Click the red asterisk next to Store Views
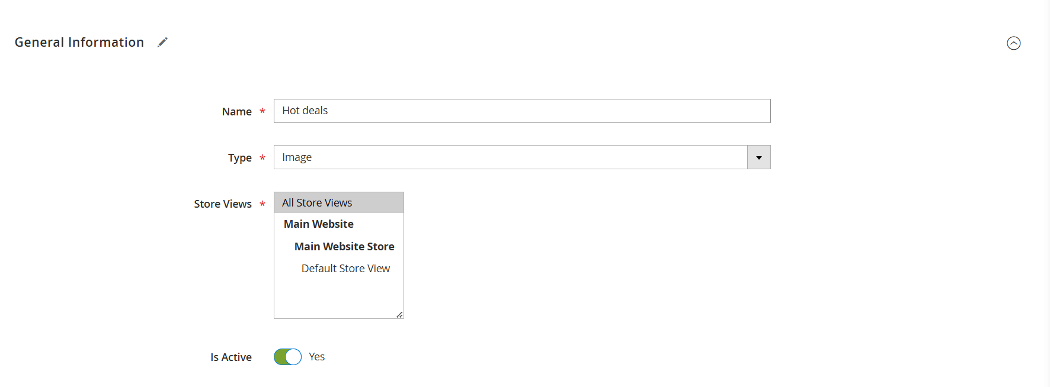 262,204
